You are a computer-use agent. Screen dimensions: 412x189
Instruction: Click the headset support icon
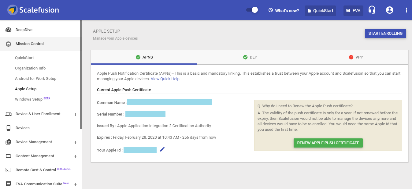click(x=372, y=10)
